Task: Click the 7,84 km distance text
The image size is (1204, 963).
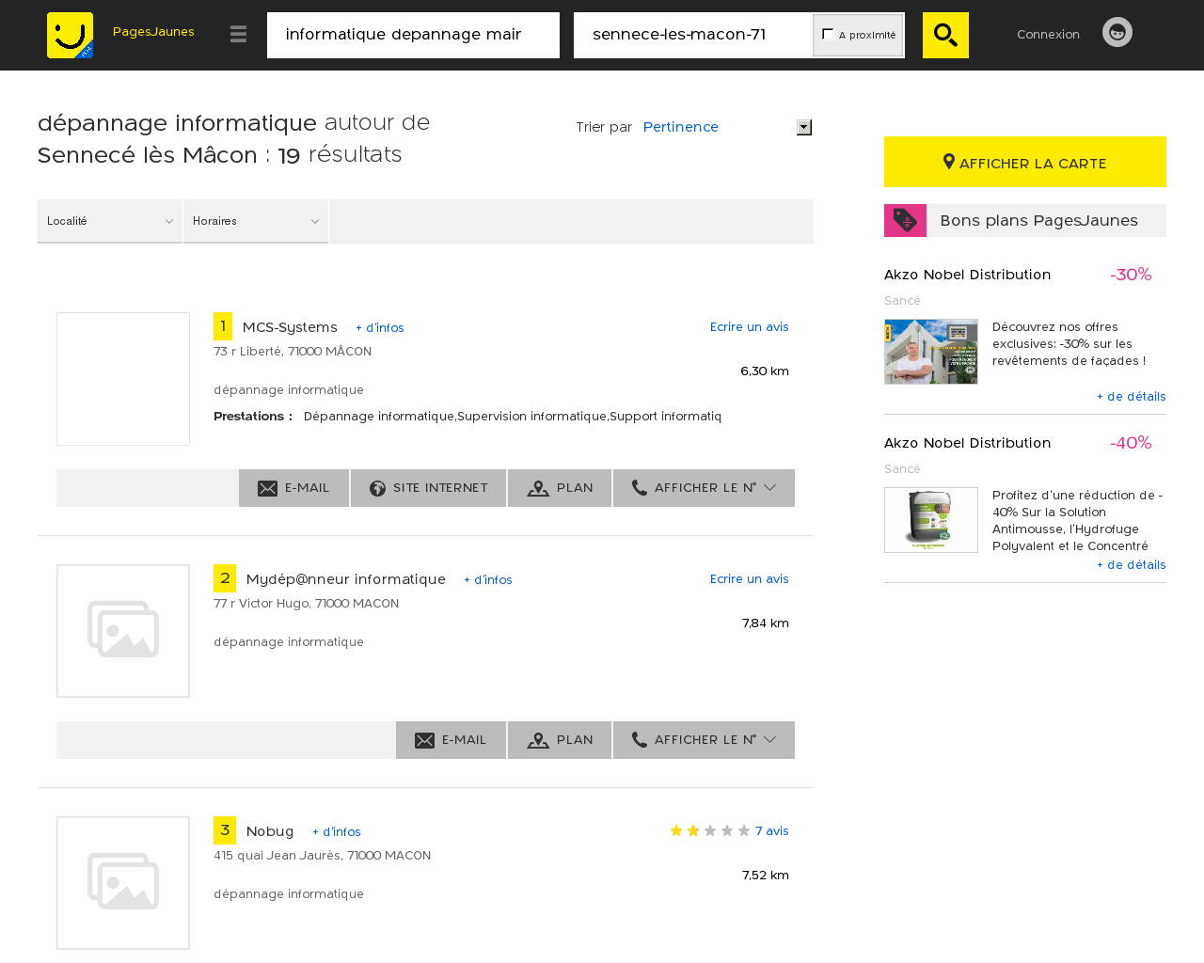Action: coord(765,624)
